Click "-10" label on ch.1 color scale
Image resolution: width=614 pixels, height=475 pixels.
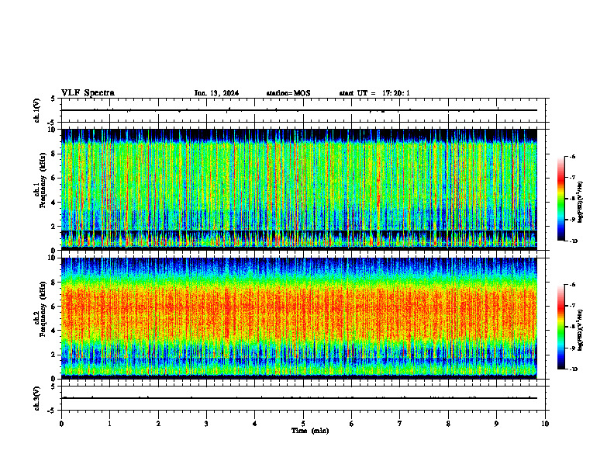tap(574, 241)
